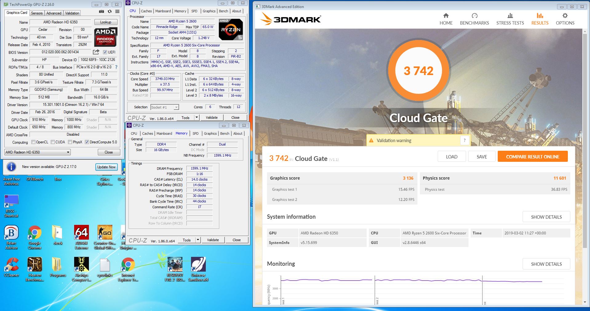Screen dimensions: 590x311
Task: Toggle the PhysX checkbox
Action: coord(70,142)
